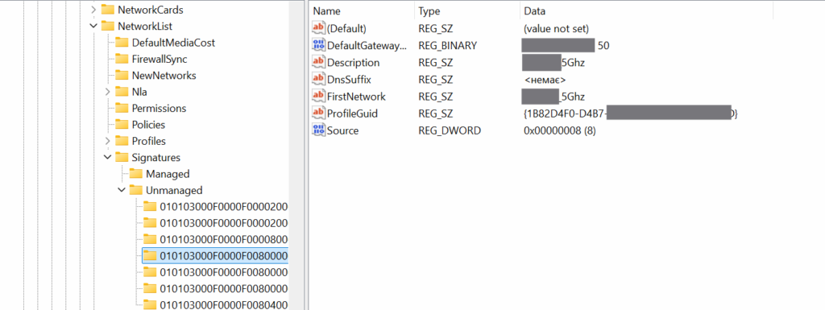Expand the Profiles key
Image resolution: width=825 pixels, height=310 pixels.
click(x=108, y=141)
